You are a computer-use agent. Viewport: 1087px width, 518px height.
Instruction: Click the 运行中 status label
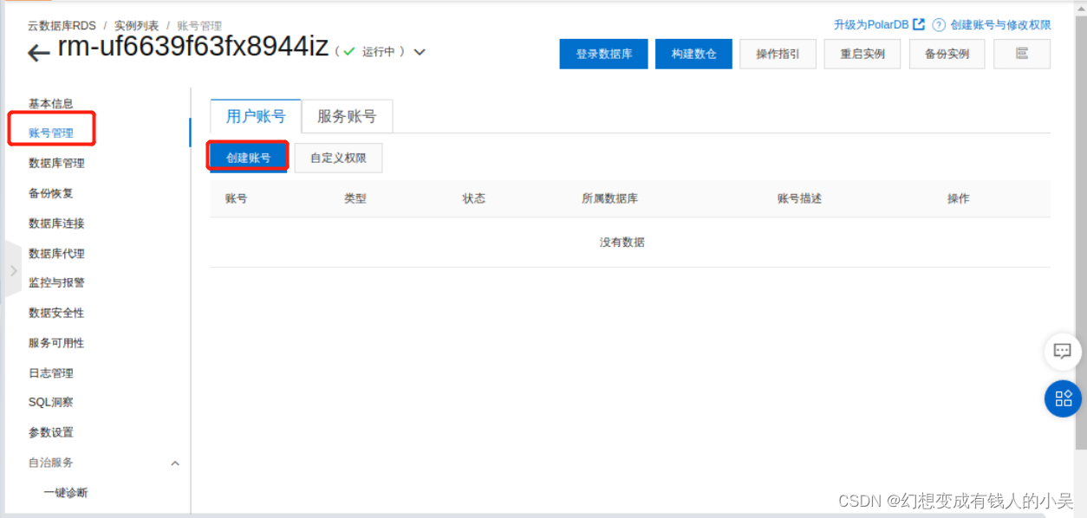point(379,52)
